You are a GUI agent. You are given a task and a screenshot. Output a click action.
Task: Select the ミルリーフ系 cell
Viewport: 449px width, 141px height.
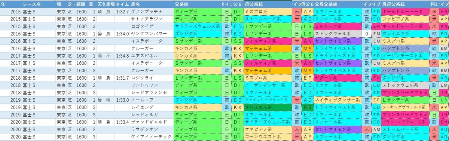pos(338,27)
